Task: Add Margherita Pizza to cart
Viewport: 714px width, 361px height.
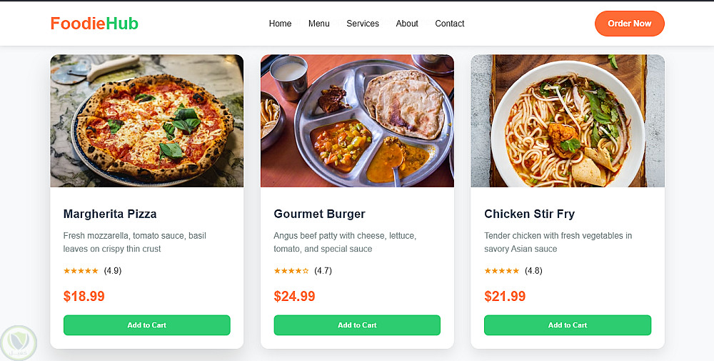Action: (147, 325)
